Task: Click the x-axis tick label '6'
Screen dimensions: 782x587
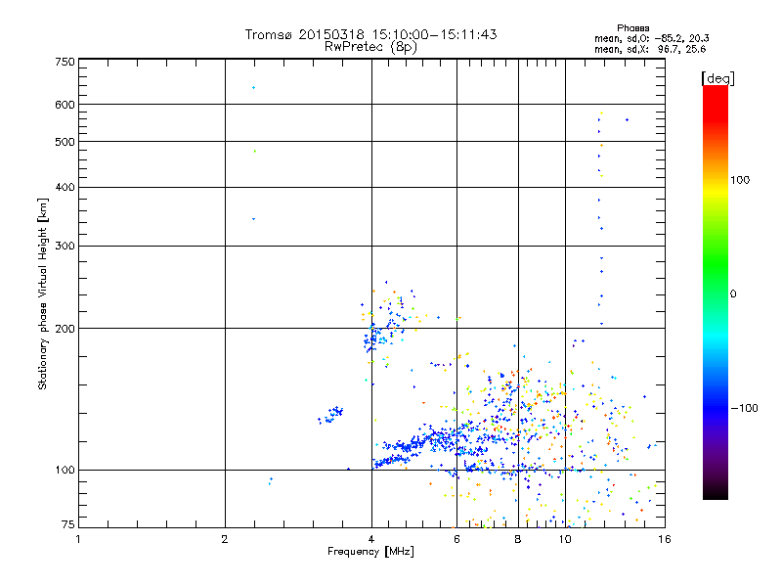Action: tap(456, 539)
